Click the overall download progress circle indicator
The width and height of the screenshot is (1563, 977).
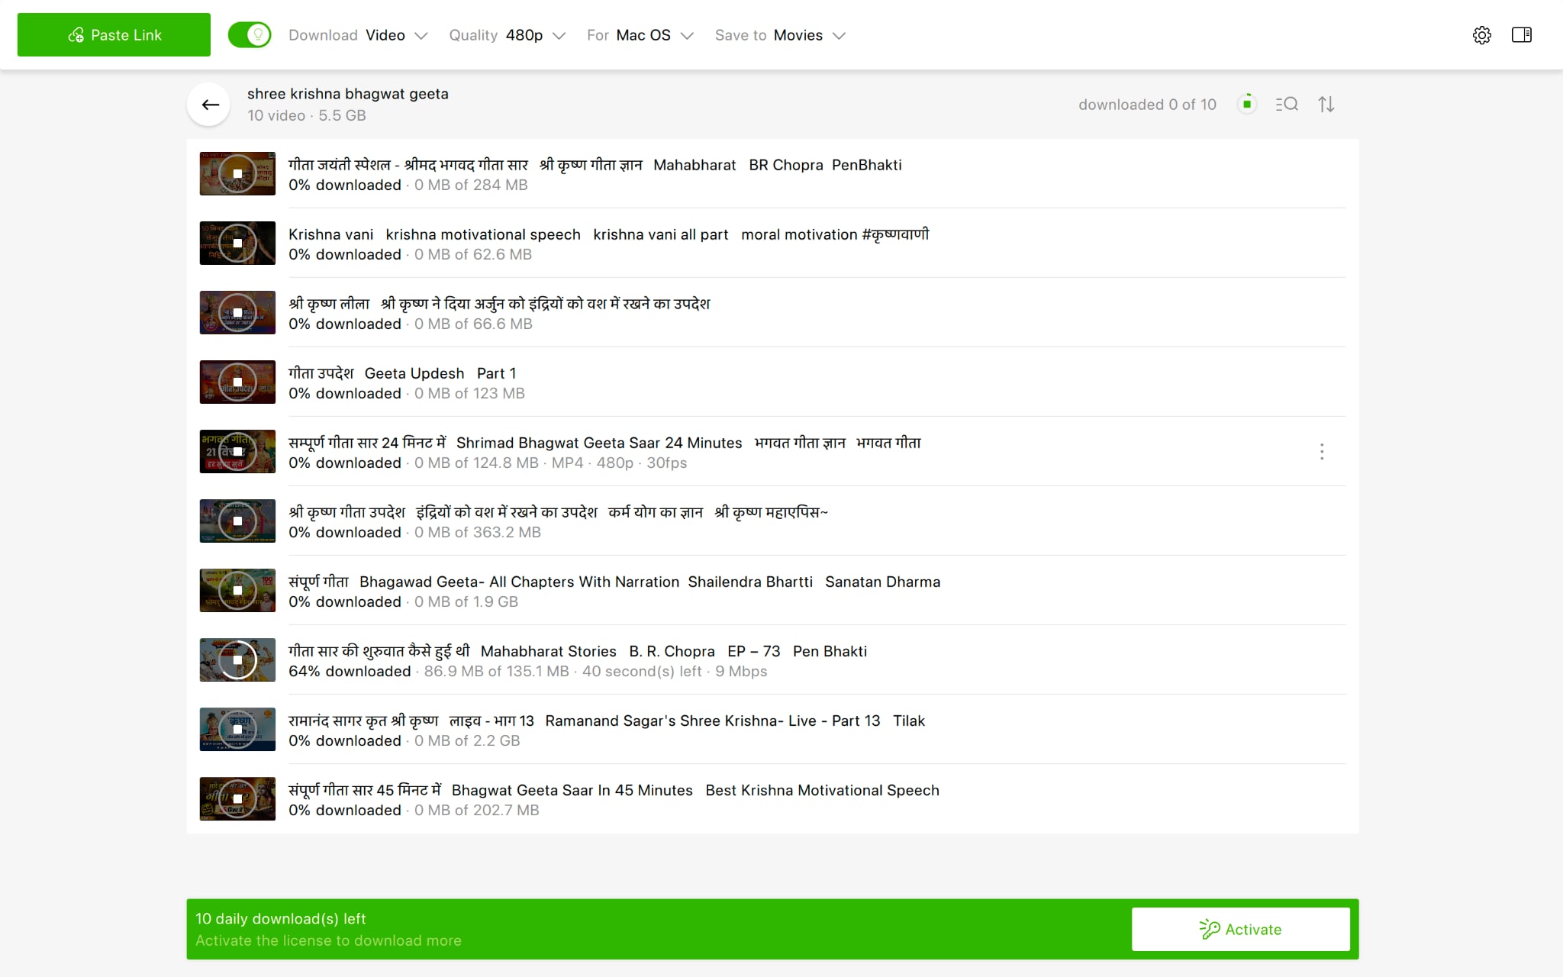(x=1246, y=104)
